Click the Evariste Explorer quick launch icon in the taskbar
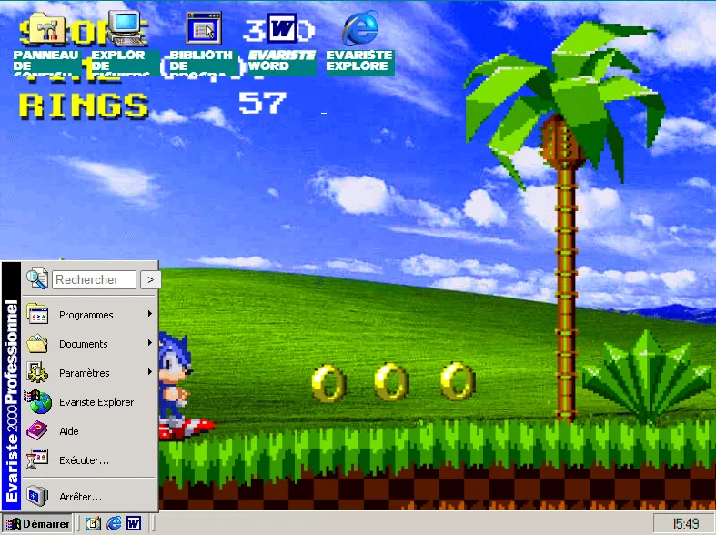This screenshot has width=716, height=535. pos(114,523)
